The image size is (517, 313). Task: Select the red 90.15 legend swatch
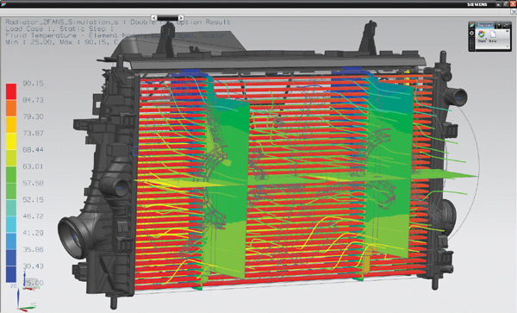[11, 91]
